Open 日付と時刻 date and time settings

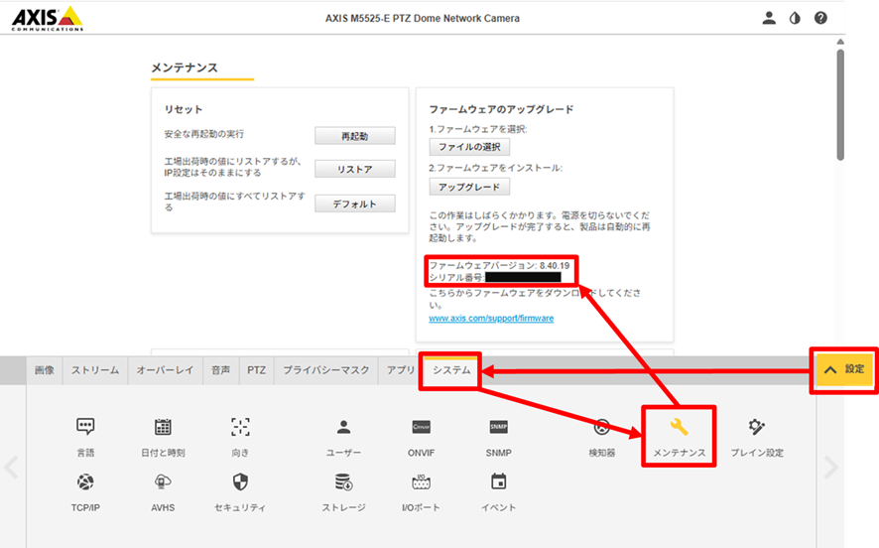pos(163,428)
